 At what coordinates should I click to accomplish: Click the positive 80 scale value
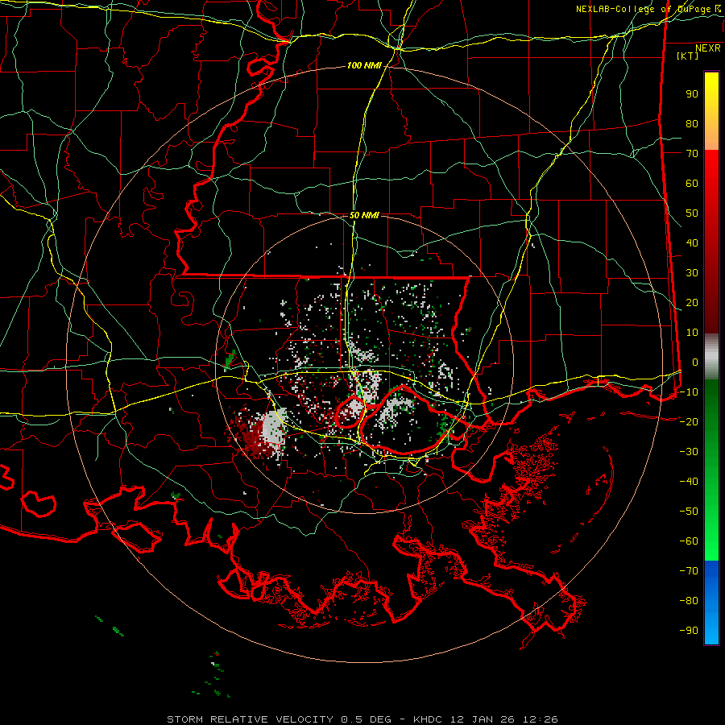pos(692,123)
